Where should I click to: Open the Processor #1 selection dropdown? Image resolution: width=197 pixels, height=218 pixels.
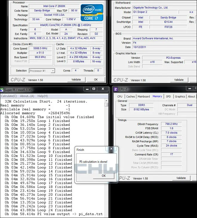click(x=53, y=71)
